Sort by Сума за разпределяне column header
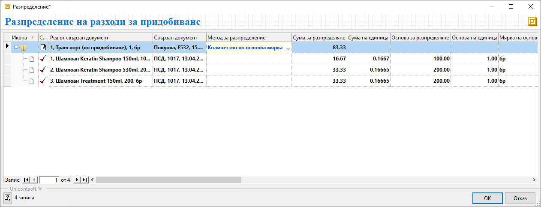The height and width of the screenshot is (207, 541). tap(319, 38)
